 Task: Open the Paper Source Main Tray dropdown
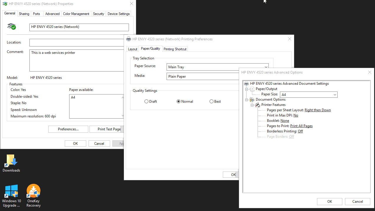click(x=218, y=67)
